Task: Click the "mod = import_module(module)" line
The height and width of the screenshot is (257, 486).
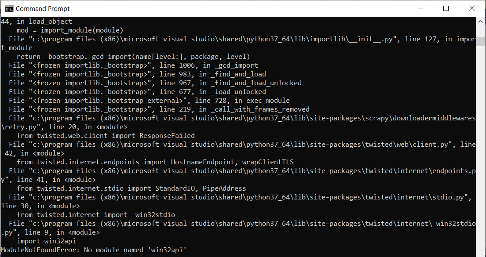Action: [x=70, y=30]
